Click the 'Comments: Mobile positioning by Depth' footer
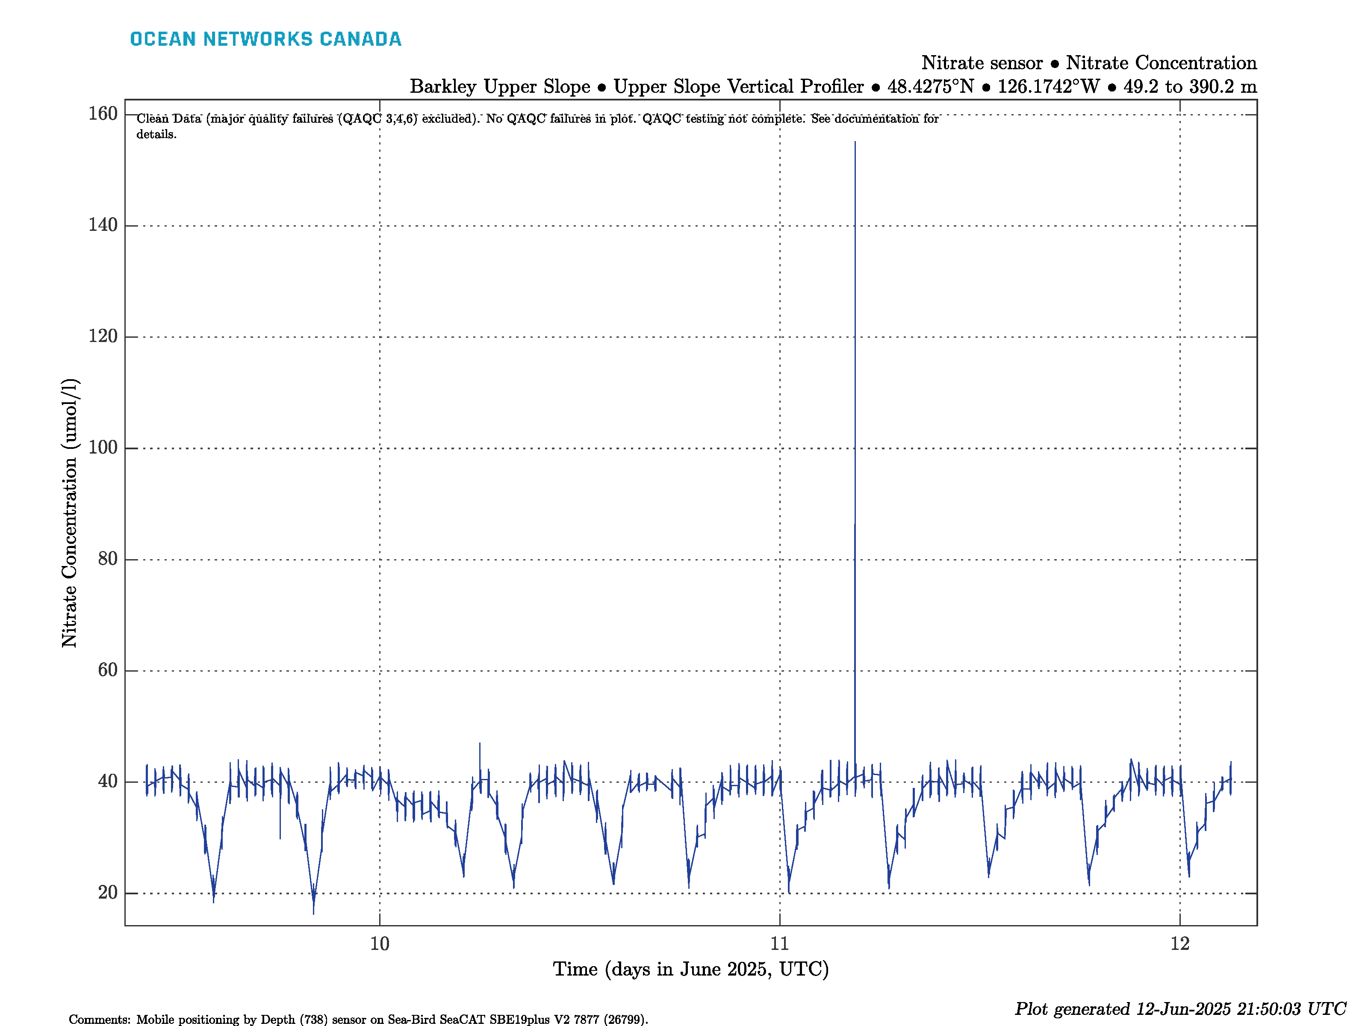The height and width of the screenshot is (1026, 1368). click(x=359, y=1019)
